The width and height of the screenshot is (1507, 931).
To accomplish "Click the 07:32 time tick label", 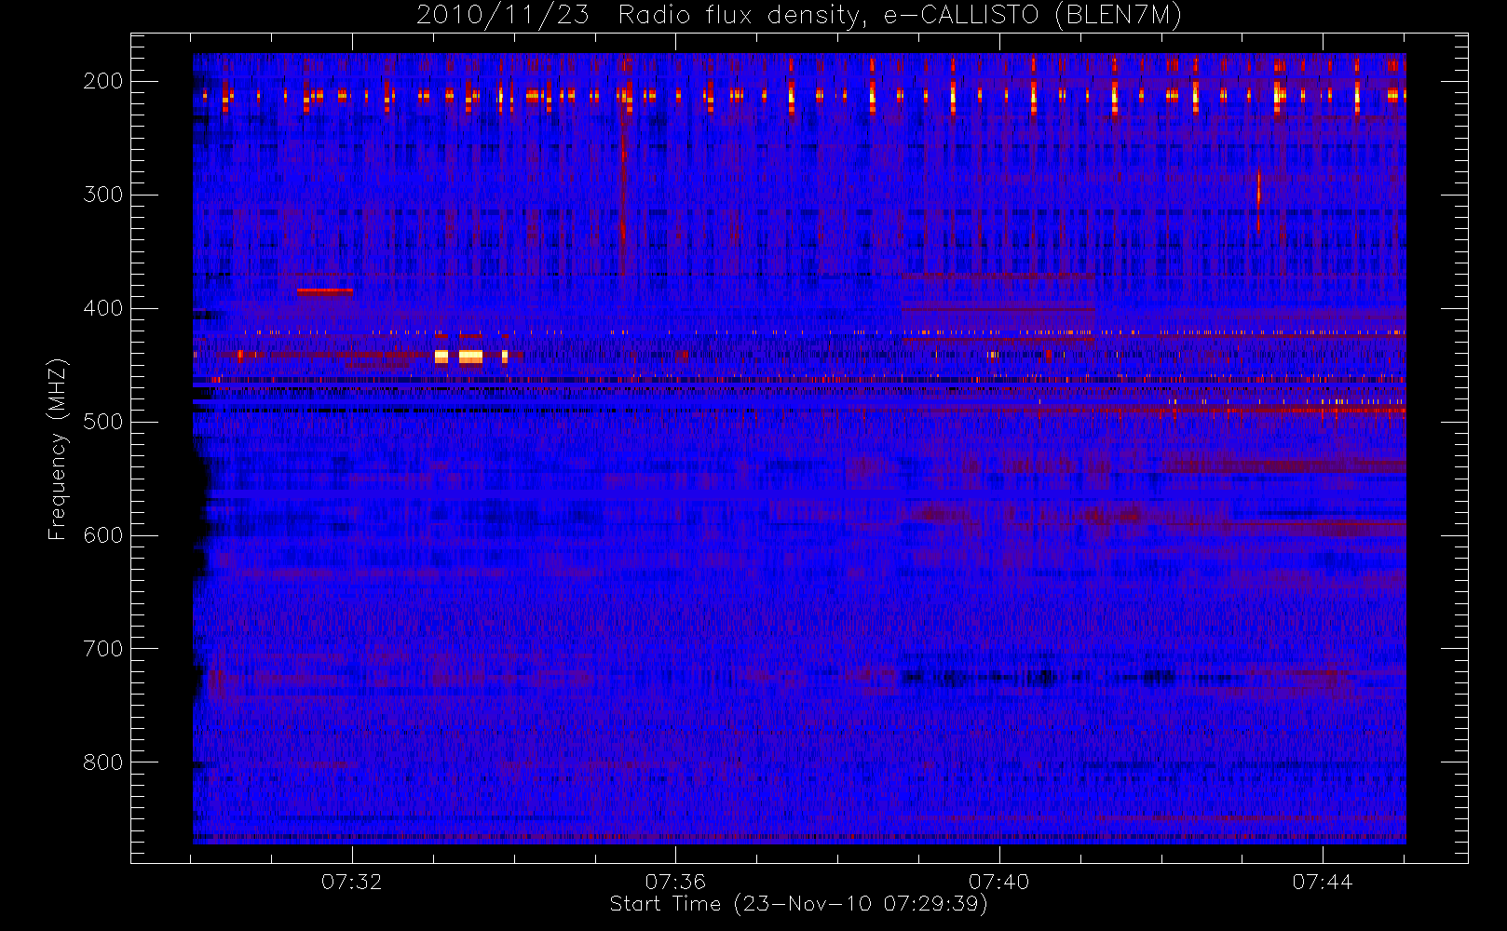I will (x=352, y=882).
